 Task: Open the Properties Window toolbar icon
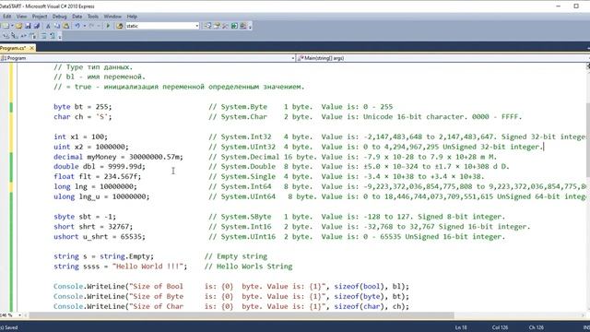(x=217, y=26)
